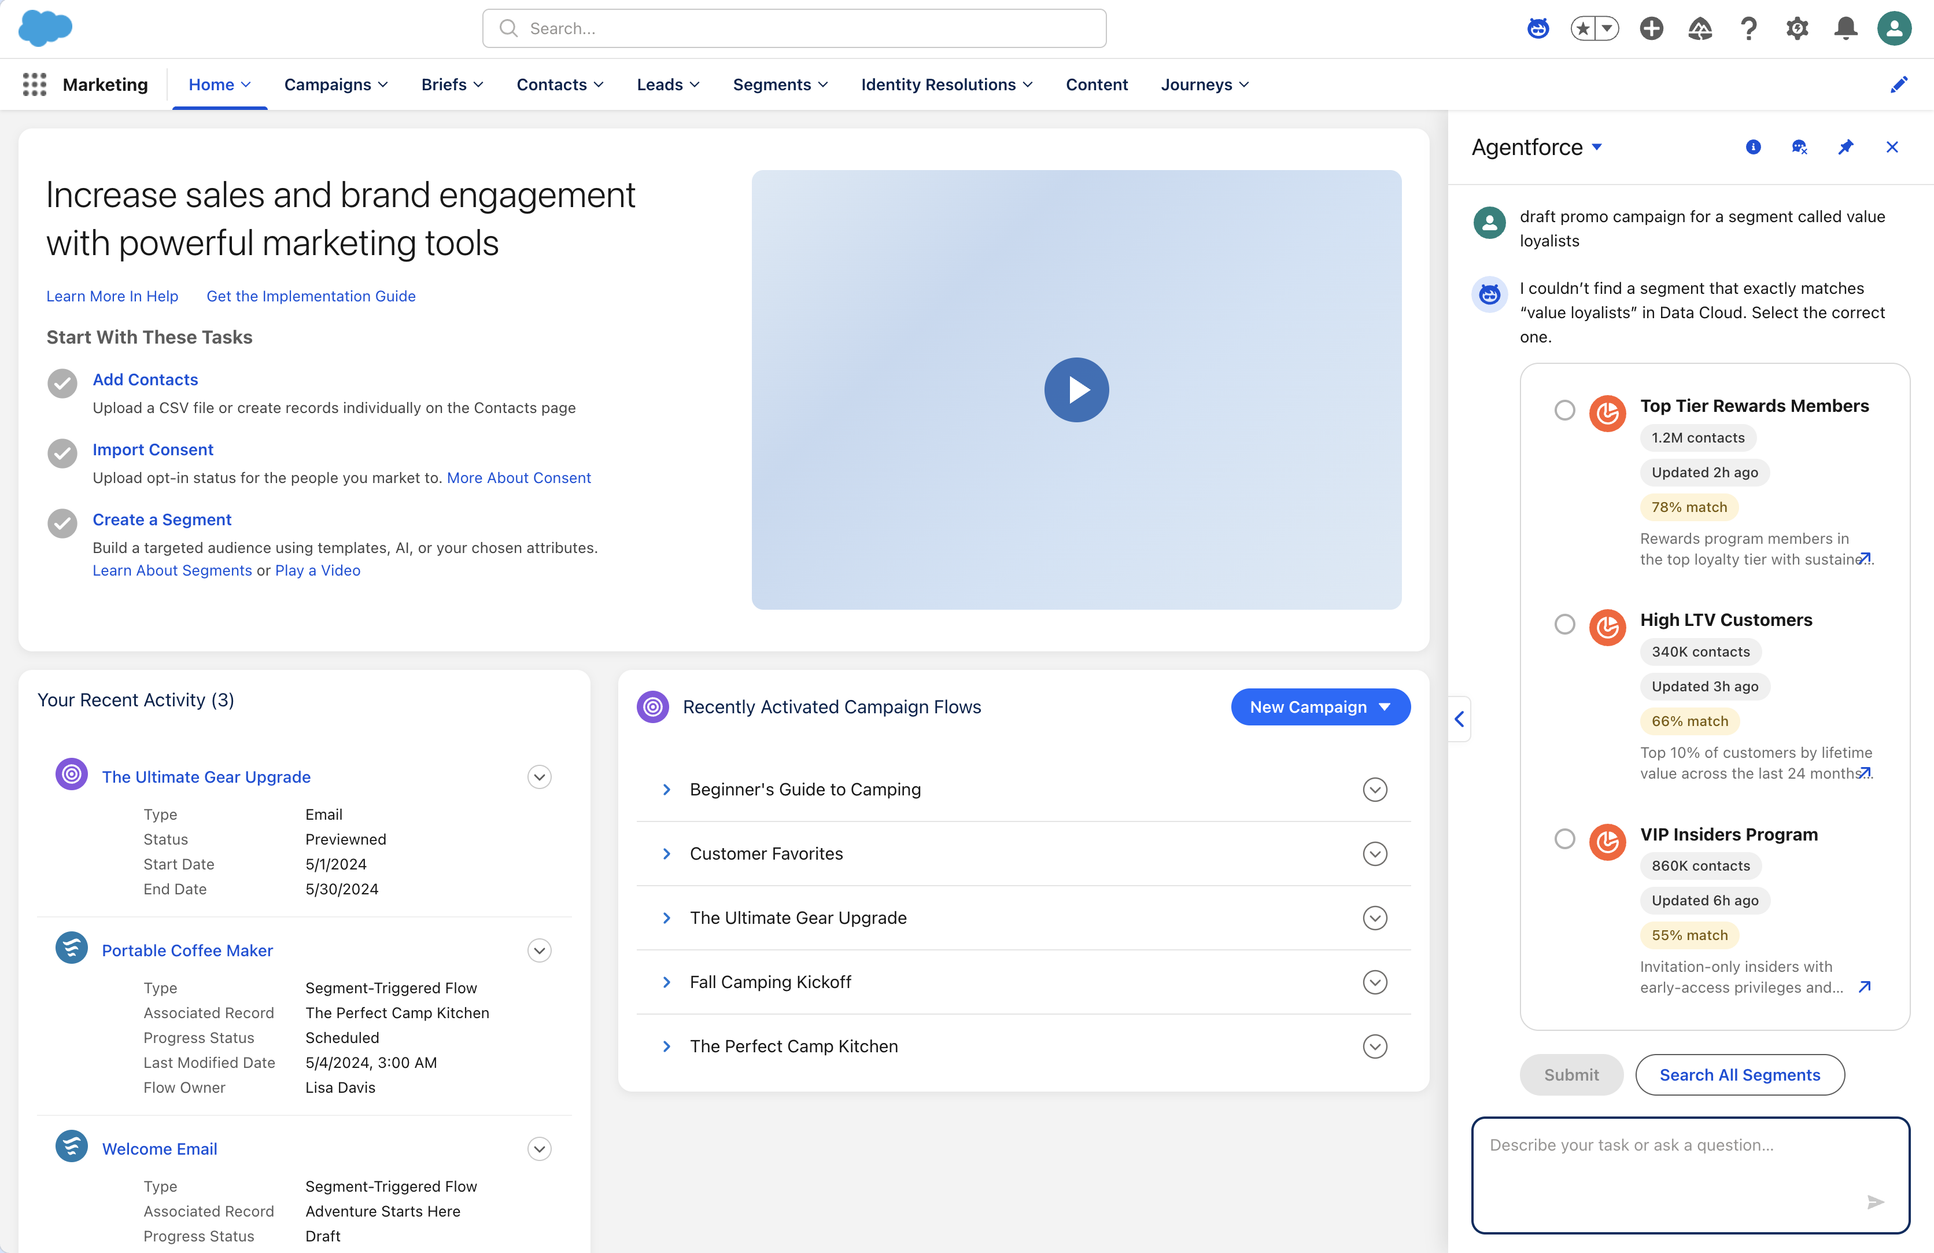Click the Updated 6h ago badge

(x=1705, y=900)
